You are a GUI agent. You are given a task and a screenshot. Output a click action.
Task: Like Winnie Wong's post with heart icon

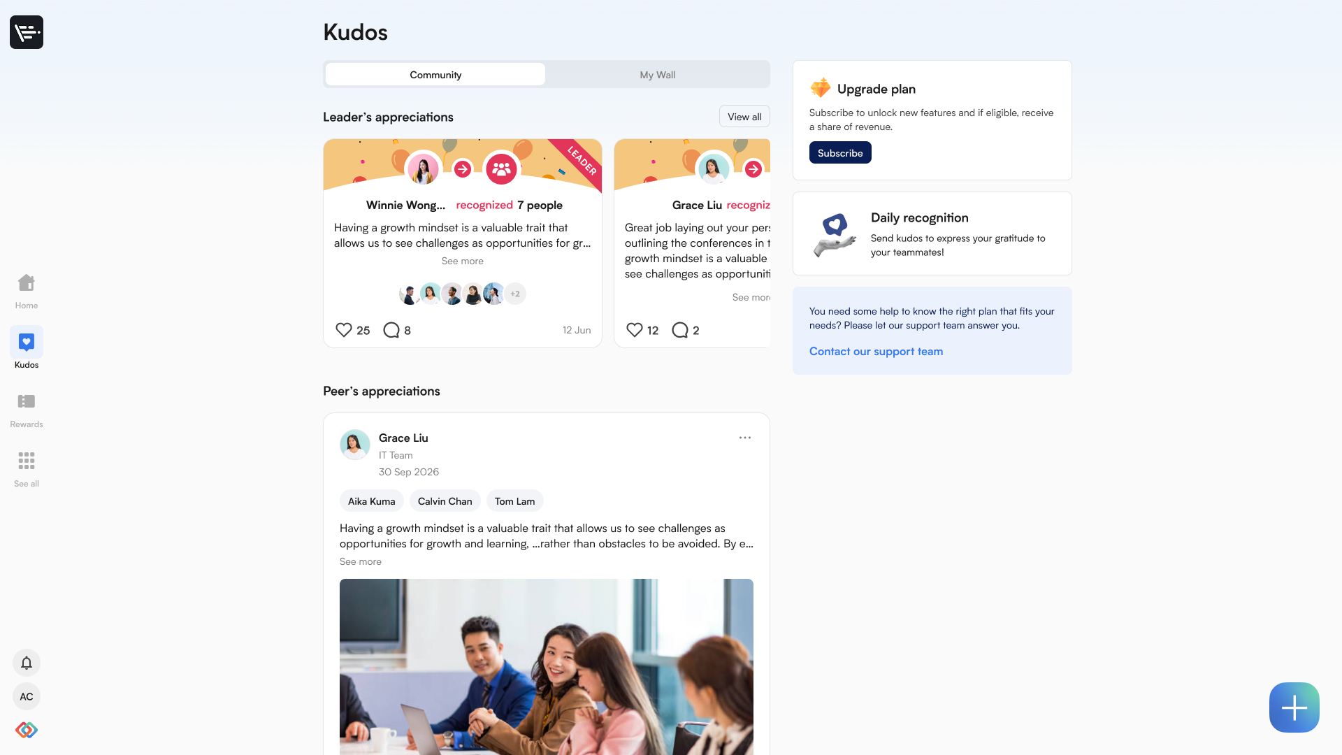(344, 330)
